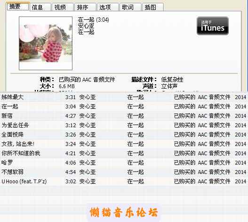Switch to the 插图 artwork tab

tap(153, 7)
